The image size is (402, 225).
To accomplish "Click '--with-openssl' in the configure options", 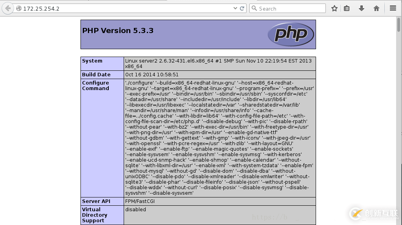I will [143, 143].
